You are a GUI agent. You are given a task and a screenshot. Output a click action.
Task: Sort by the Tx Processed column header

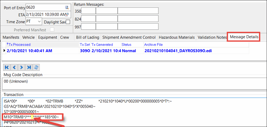click(x=18, y=45)
